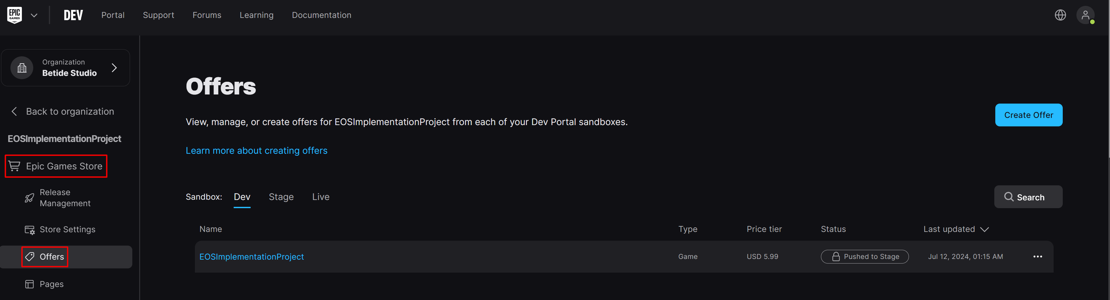Image resolution: width=1110 pixels, height=300 pixels.
Task: Open the language globe icon
Action: coord(1060,15)
